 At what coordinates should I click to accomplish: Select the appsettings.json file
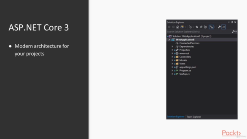click(x=188, y=67)
